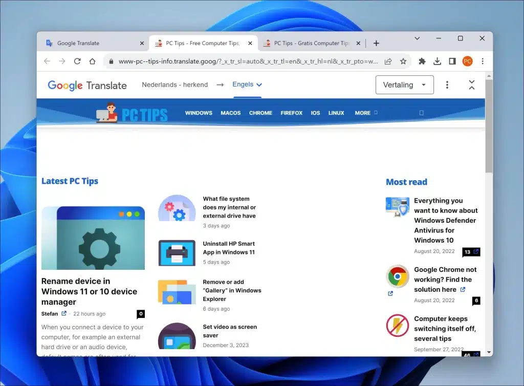
Task: Open the CHROME navigation item
Action: point(260,113)
